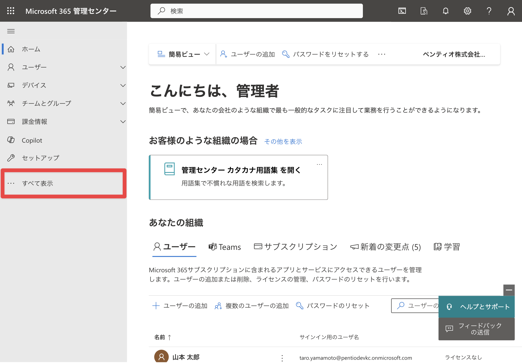
Task: Open Cloud Shell from the header
Action: (402, 11)
